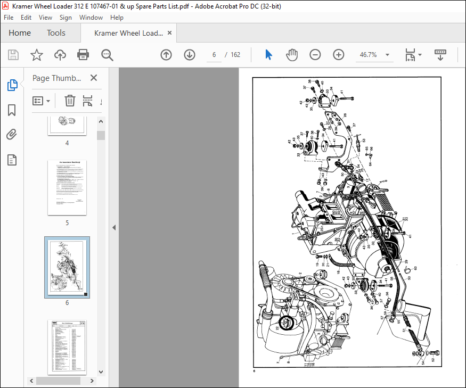The image size is (466, 388).
Task: Select the Kramer Wheel Load... document tab
Action: pos(129,33)
